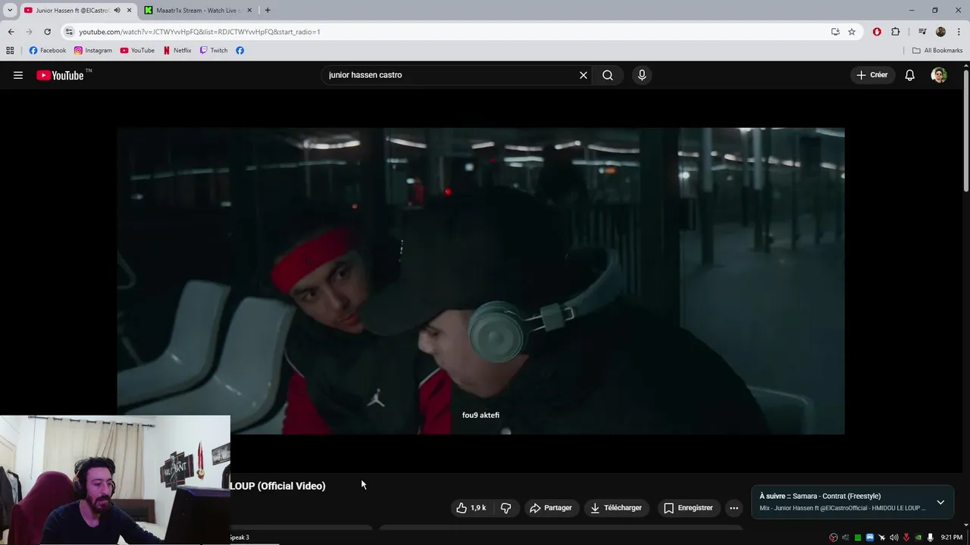Open the red ad-blocker extension icon
970x545 pixels.
coord(877,32)
